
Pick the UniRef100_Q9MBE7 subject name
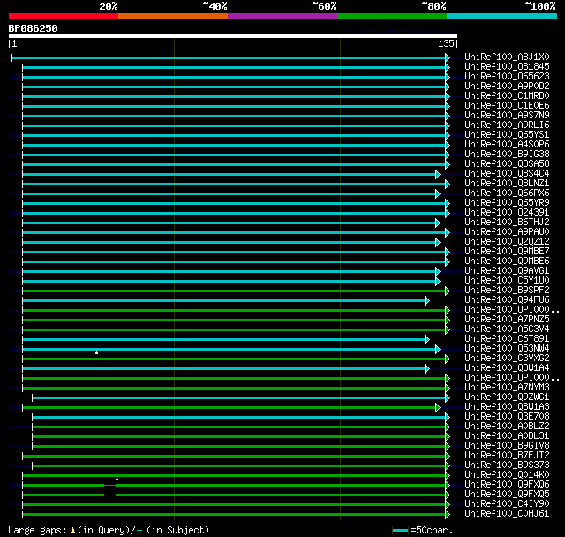[x=507, y=252]
